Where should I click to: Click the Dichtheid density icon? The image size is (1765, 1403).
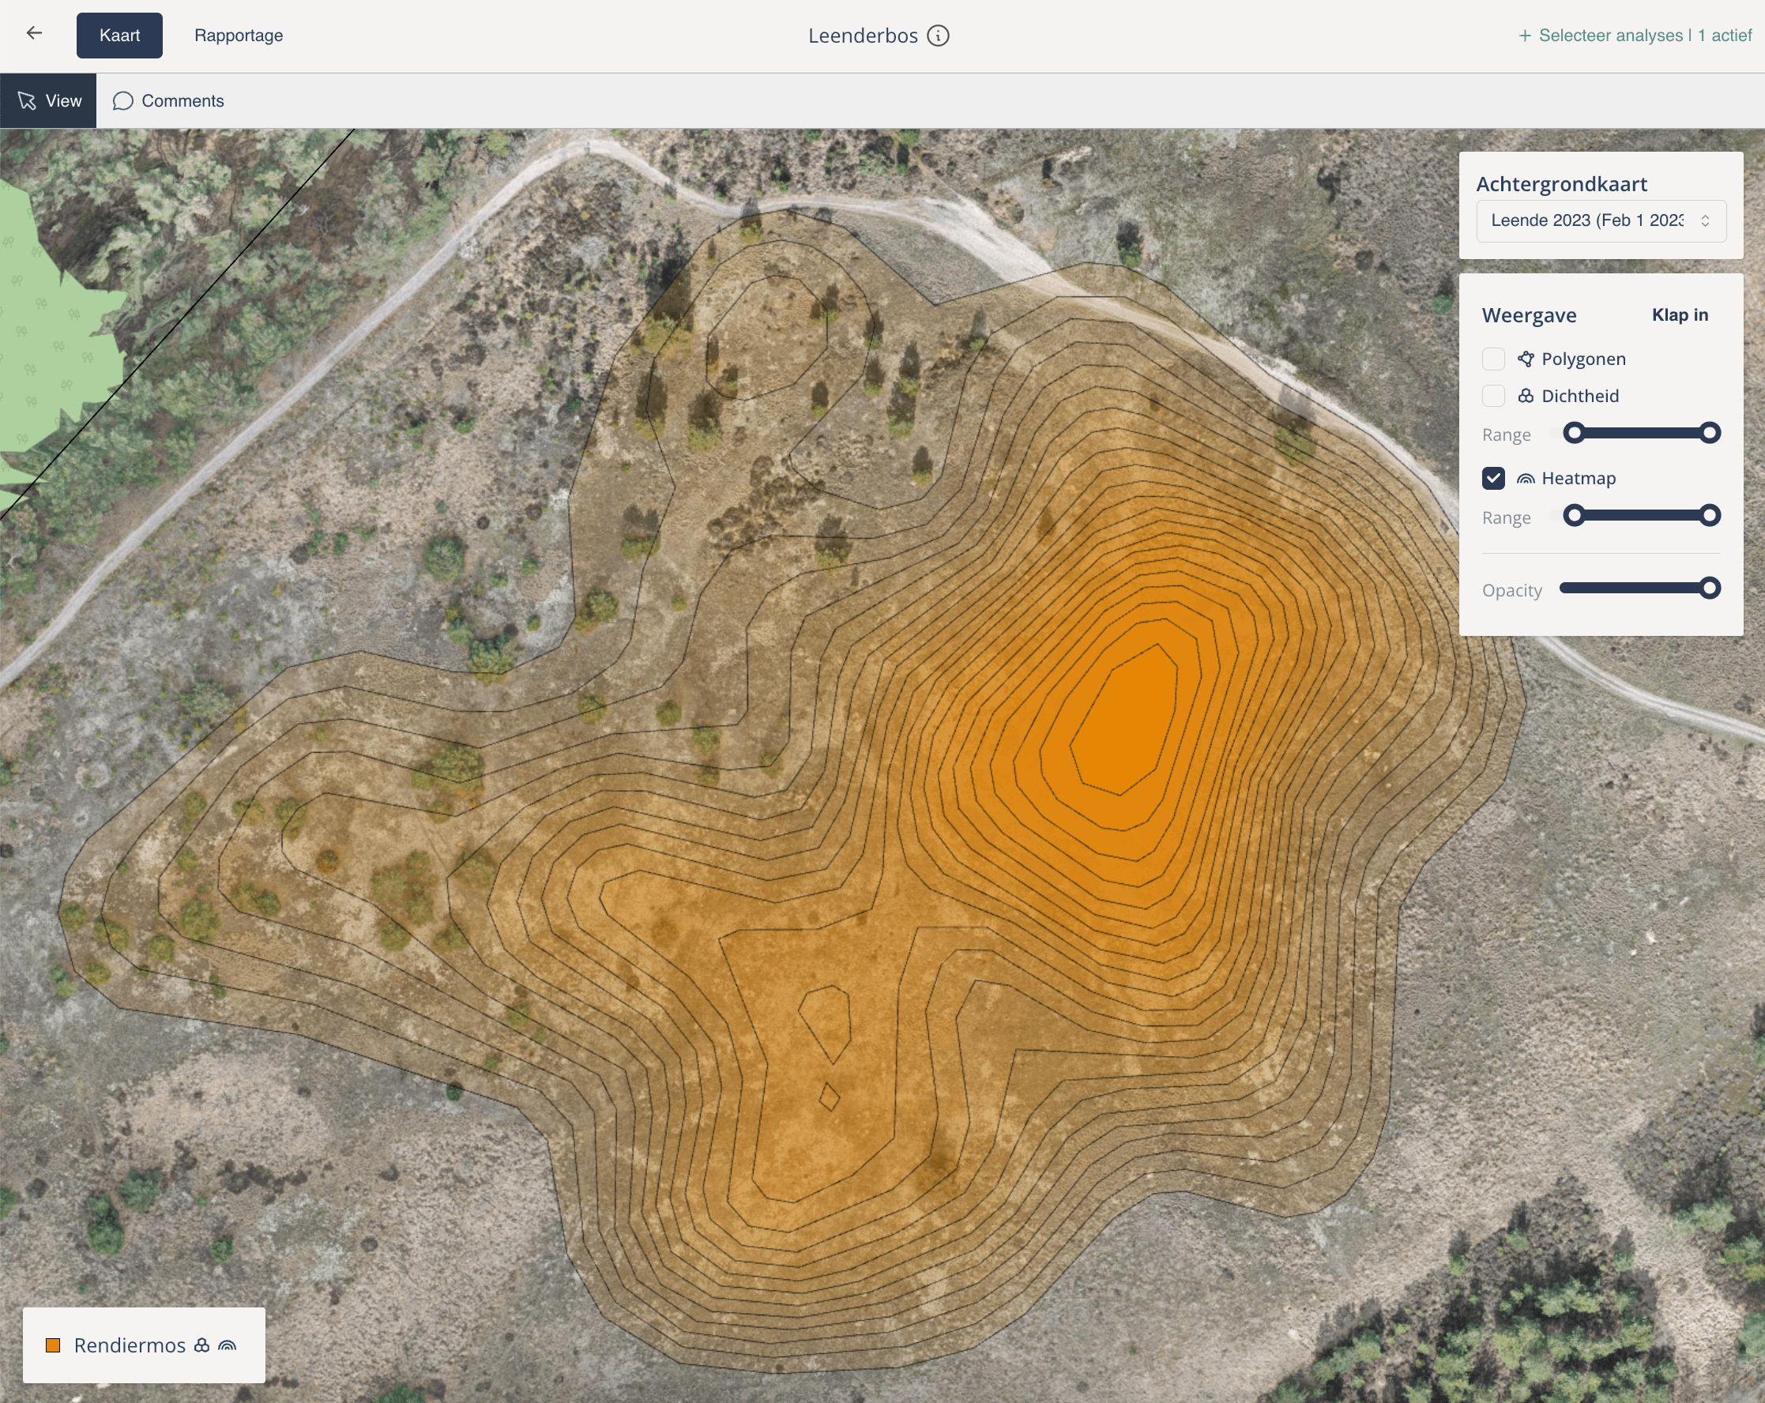(x=1525, y=397)
